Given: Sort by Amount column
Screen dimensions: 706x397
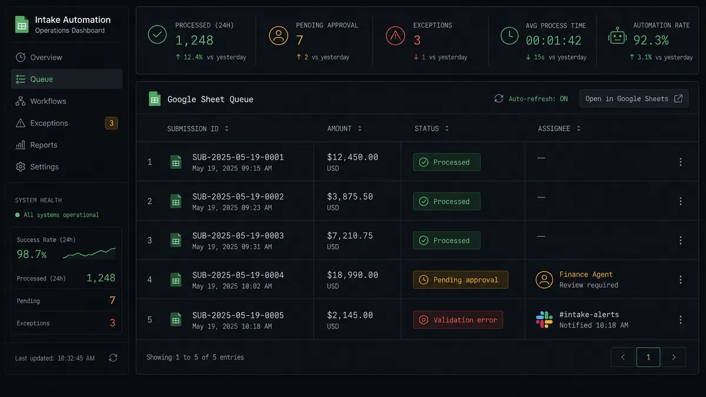Looking at the screenshot, I should coord(345,128).
